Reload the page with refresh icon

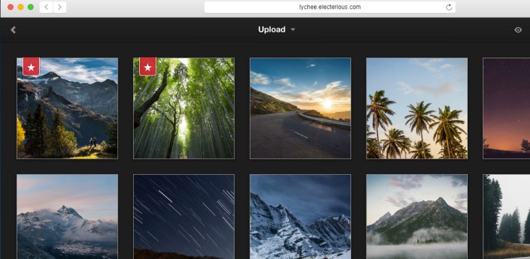click(x=449, y=7)
